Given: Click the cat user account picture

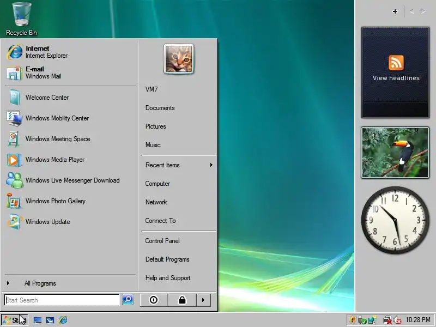Looking at the screenshot, I should [179, 59].
